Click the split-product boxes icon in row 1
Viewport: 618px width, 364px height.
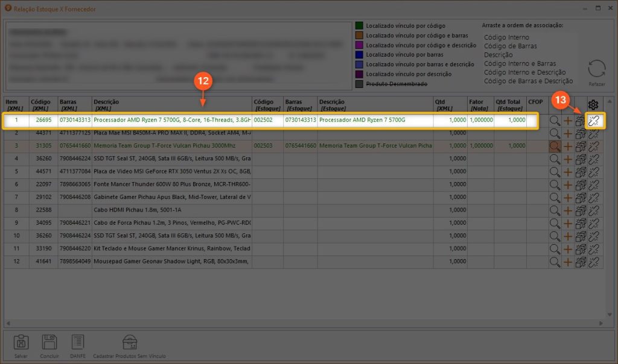click(581, 121)
